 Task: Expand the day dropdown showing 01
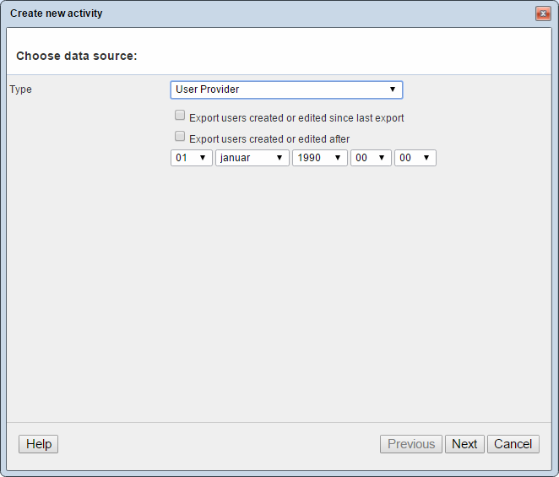(x=192, y=158)
